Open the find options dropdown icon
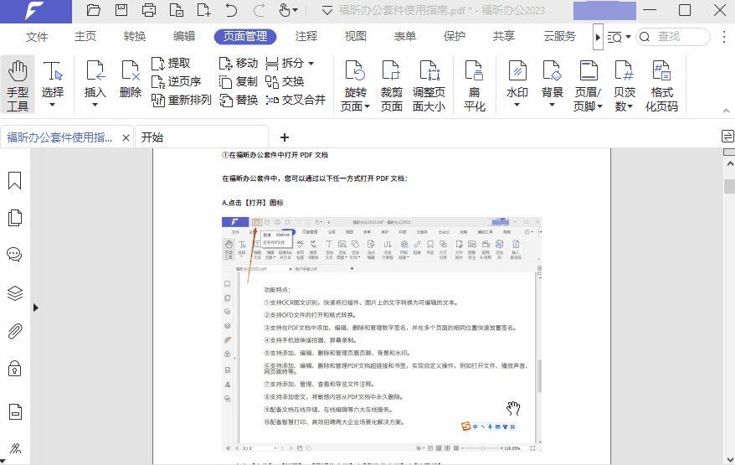735x465 pixels. pyautogui.click(x=619, y=37)
